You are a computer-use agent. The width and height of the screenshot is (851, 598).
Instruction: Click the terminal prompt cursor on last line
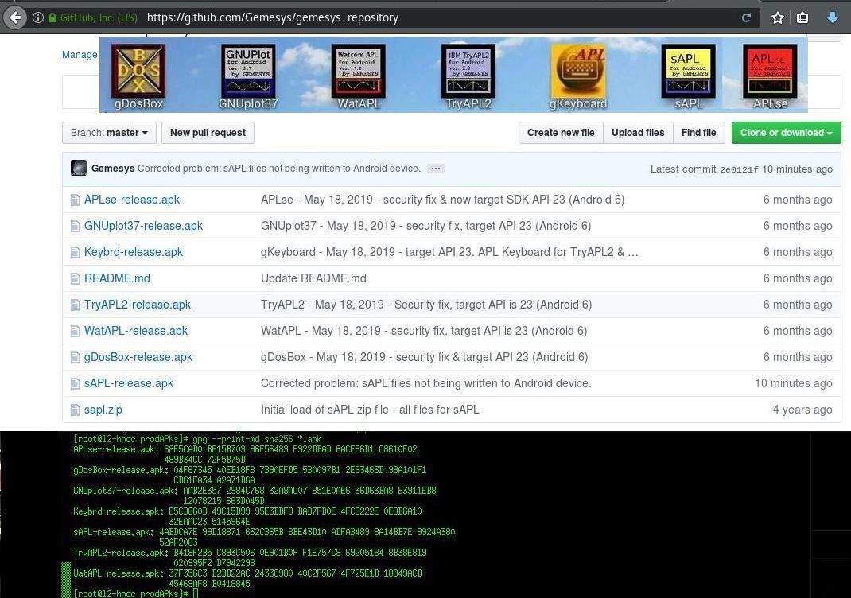(x=196, y=594)
